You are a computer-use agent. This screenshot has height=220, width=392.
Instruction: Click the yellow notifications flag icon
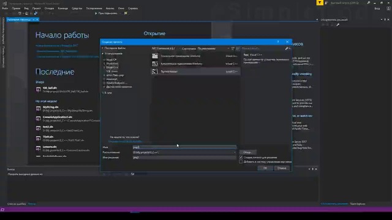(x=320, y=2)
